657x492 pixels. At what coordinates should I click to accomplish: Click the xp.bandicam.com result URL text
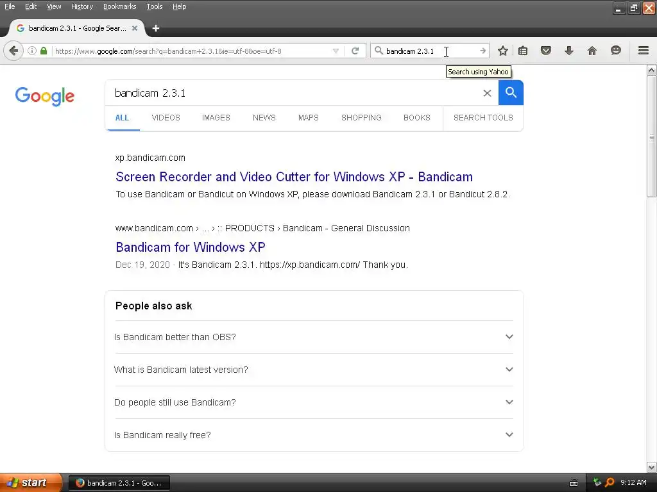click(x=150, y=158)
